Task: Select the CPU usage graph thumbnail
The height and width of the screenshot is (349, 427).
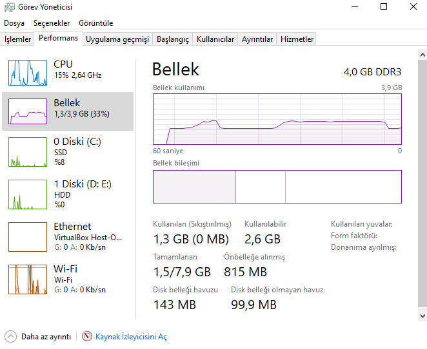Action: click(x=28, y=72)
